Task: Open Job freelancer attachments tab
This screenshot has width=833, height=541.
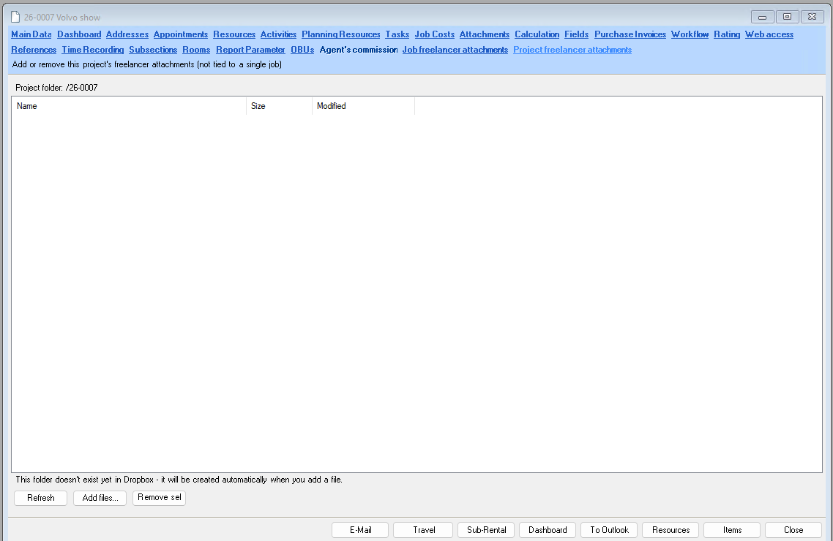Action: pos(455,50)
